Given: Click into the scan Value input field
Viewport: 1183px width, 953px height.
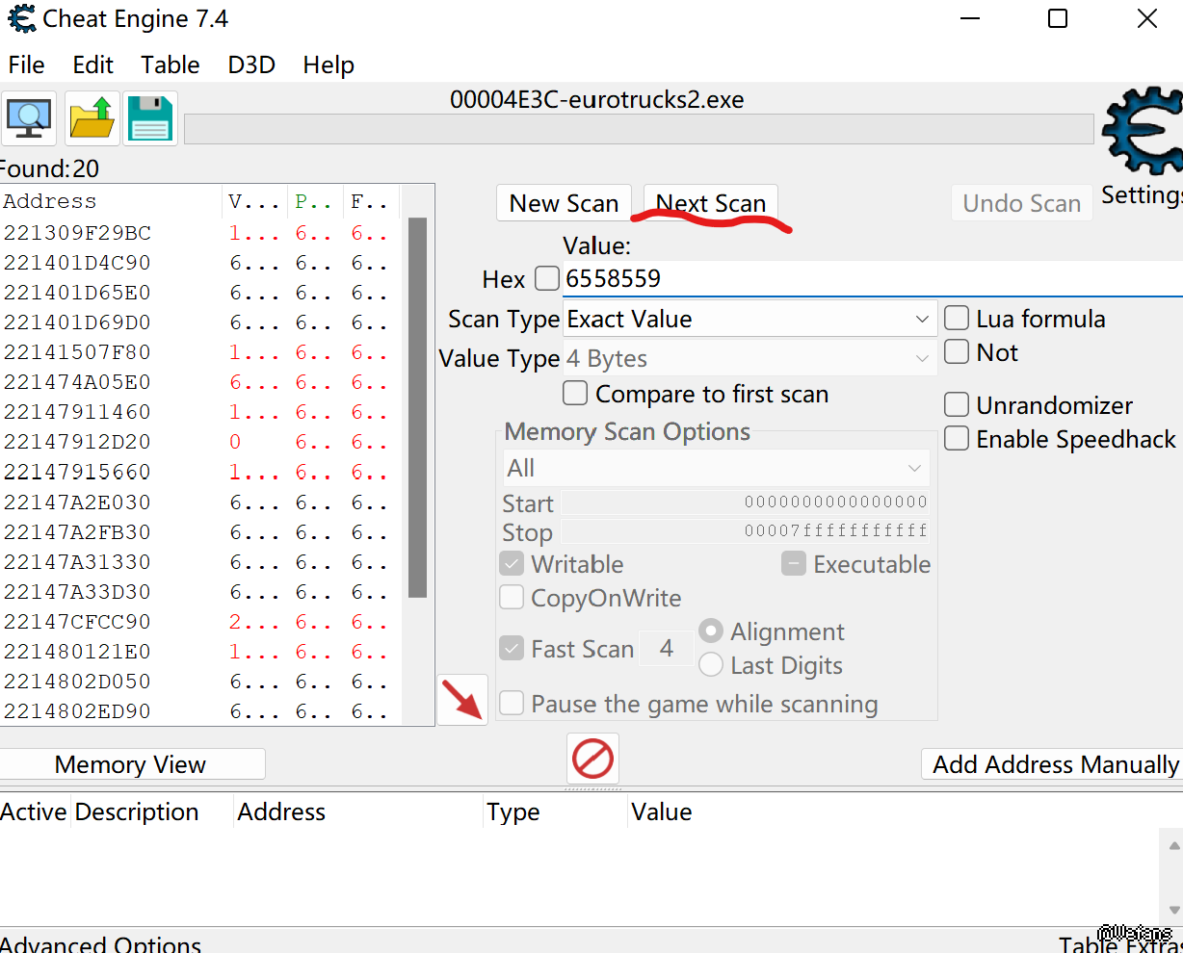Looking at the screenshot, I should (873, 278).
